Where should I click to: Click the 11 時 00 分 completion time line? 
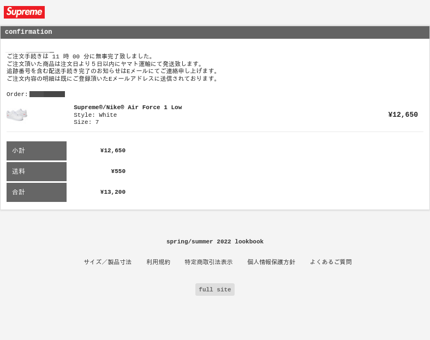80,56
